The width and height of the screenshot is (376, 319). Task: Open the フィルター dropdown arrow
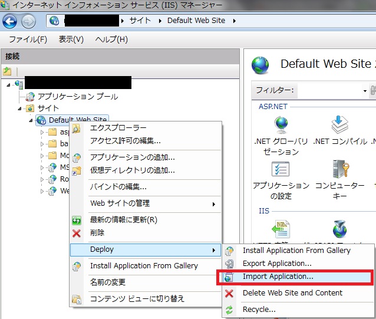(365, 91)
